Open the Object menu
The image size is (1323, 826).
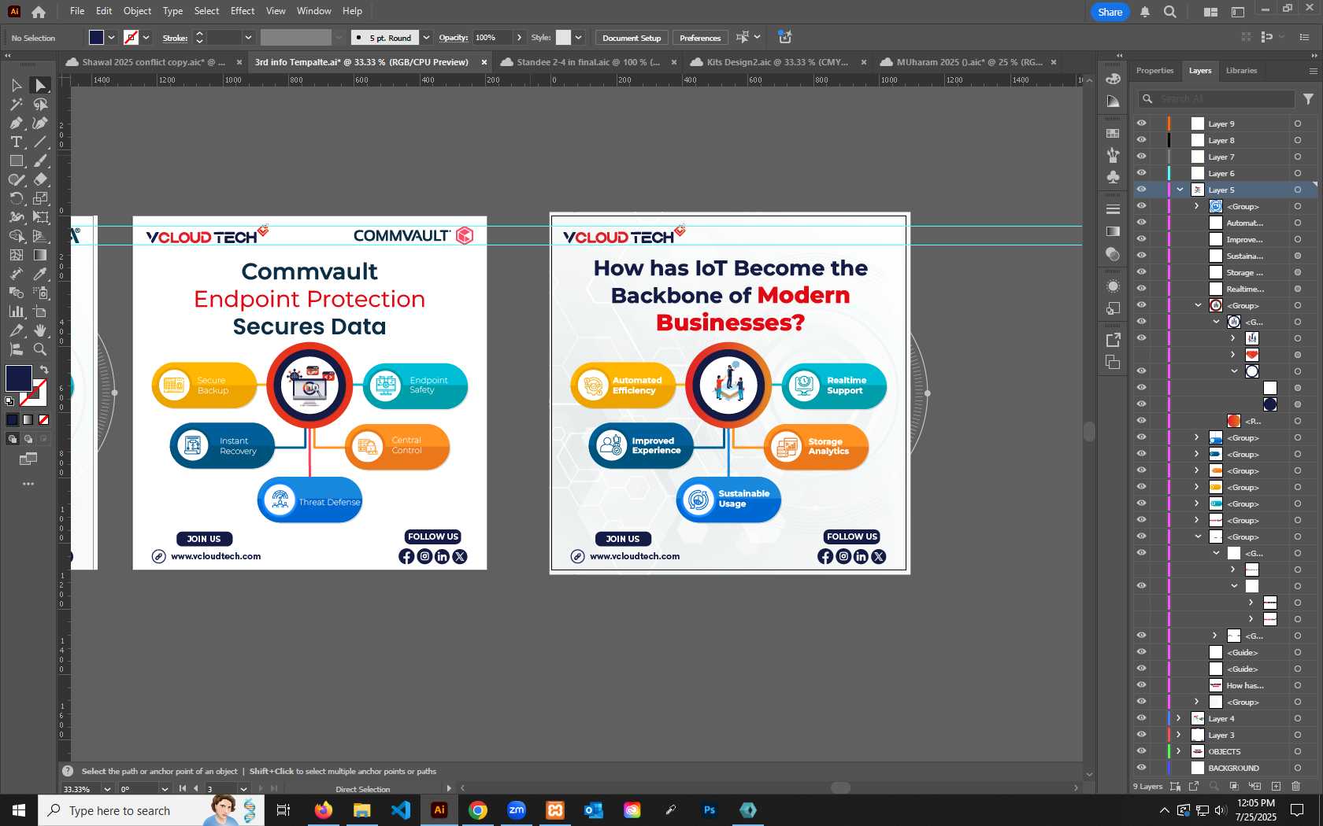coord(137,11)
